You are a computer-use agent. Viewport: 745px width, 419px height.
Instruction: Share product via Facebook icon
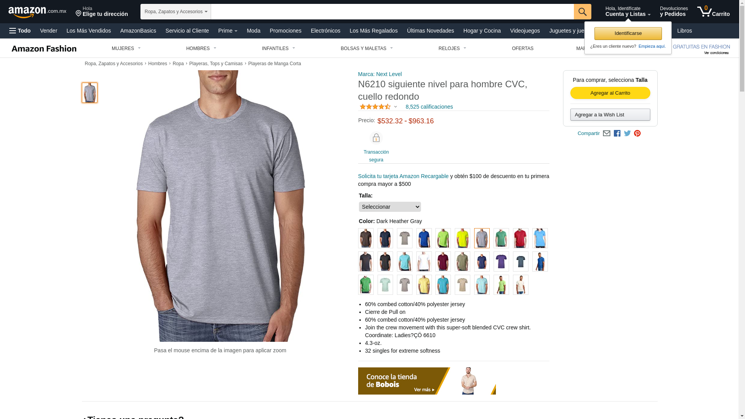617,133
